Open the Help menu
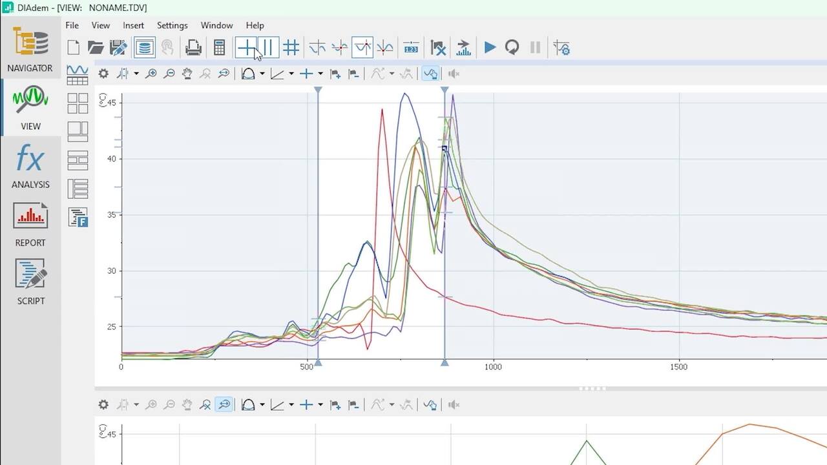Screen dimensions: 827x465 pos(255,25)
